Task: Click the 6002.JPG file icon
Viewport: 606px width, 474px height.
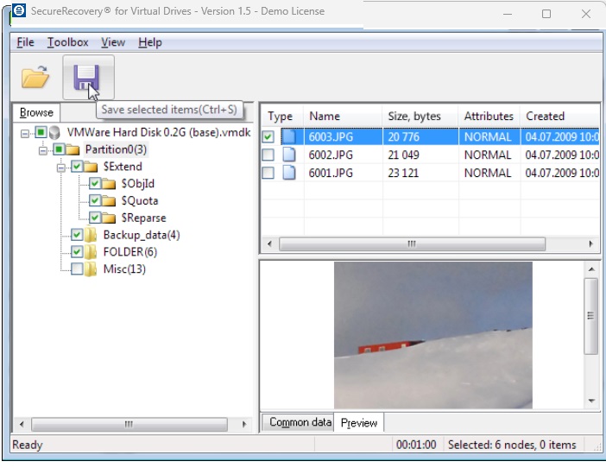Action: [x=289, y=155]
